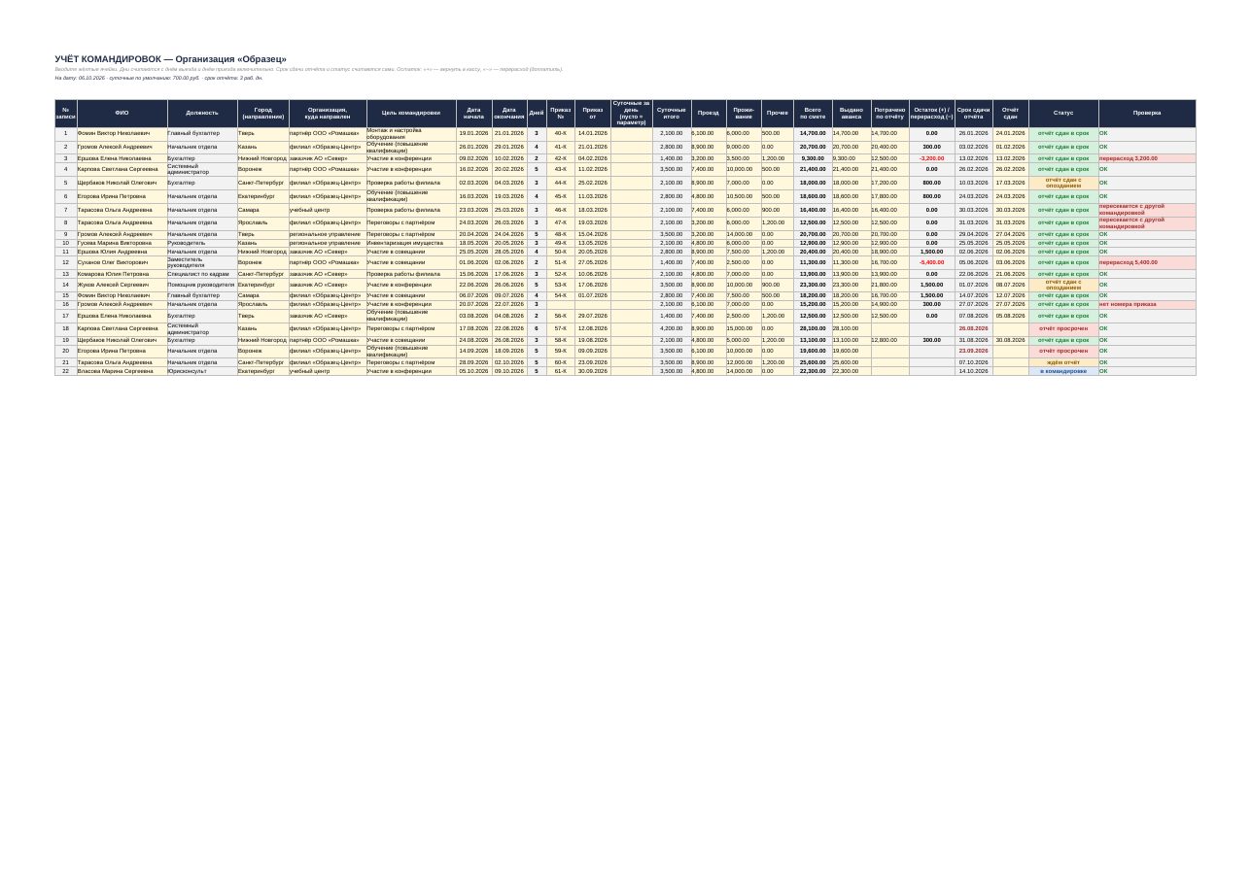Click the report deadline «14.10.2026»
This screenshot has width=1251, height=884.
tap(973, 371)
